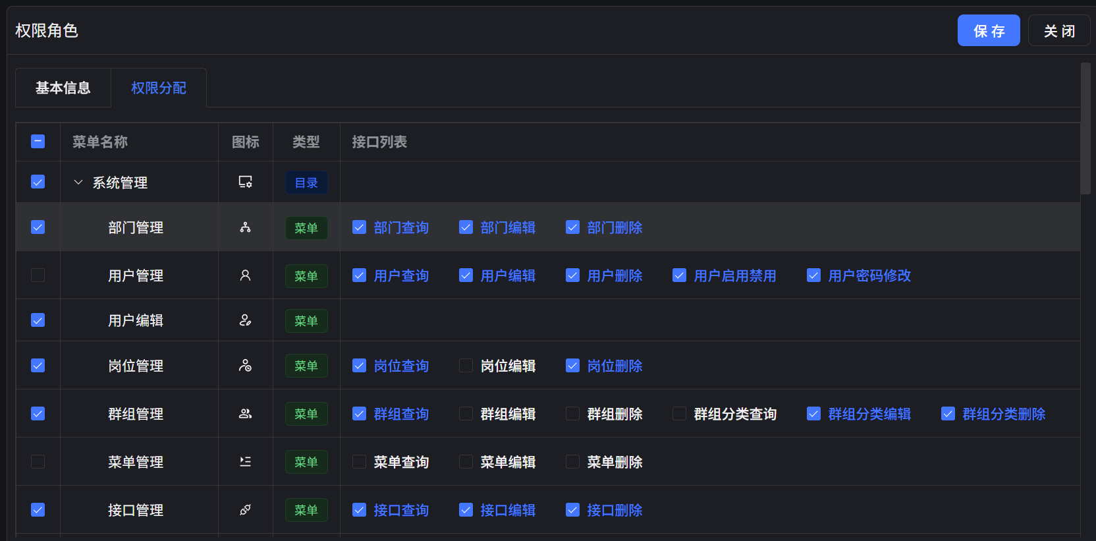Select the 权限分配 tab
The width and height of the screenshot is (1096, 541).
click(x=159, y=88)
